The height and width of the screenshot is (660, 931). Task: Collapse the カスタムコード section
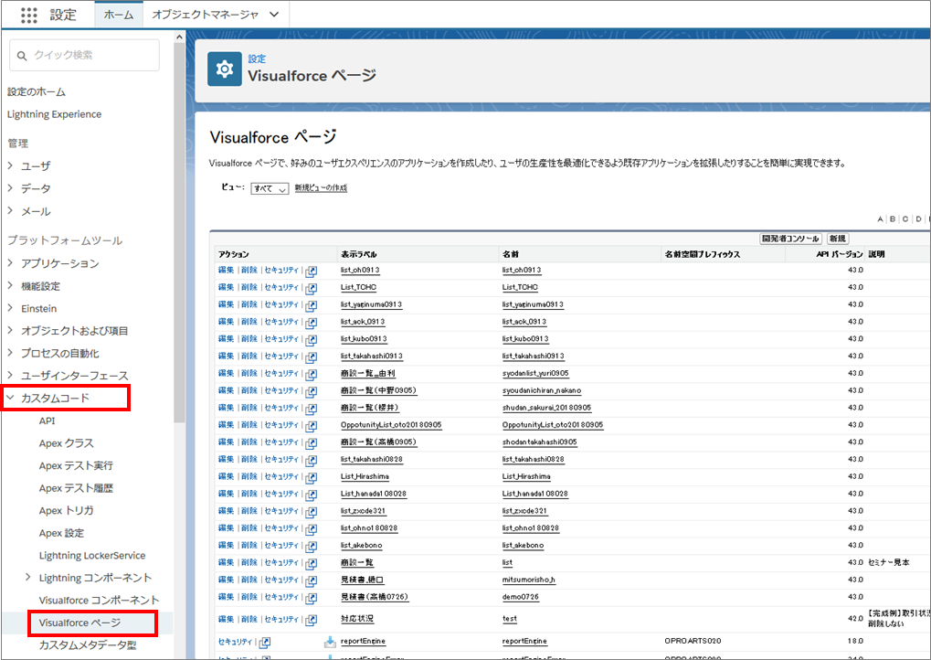(11, 398)
